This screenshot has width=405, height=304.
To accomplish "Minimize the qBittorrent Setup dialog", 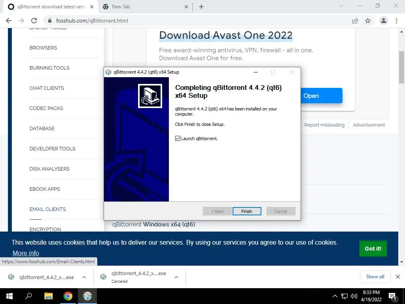I will click(255, 72).
